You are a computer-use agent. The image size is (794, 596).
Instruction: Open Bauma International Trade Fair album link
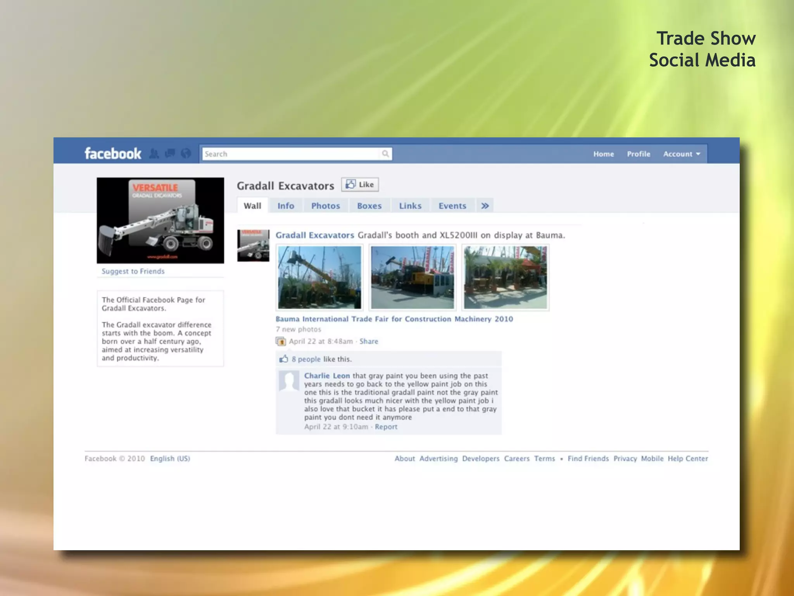[x=394, y=319]
